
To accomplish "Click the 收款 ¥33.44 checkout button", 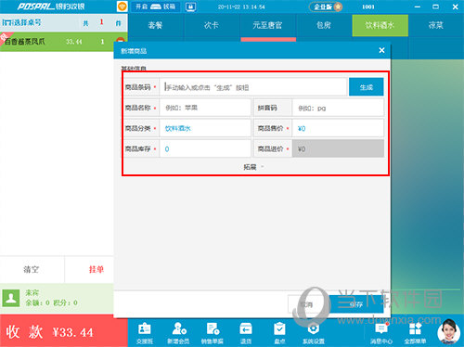I will tap(64, 331).
